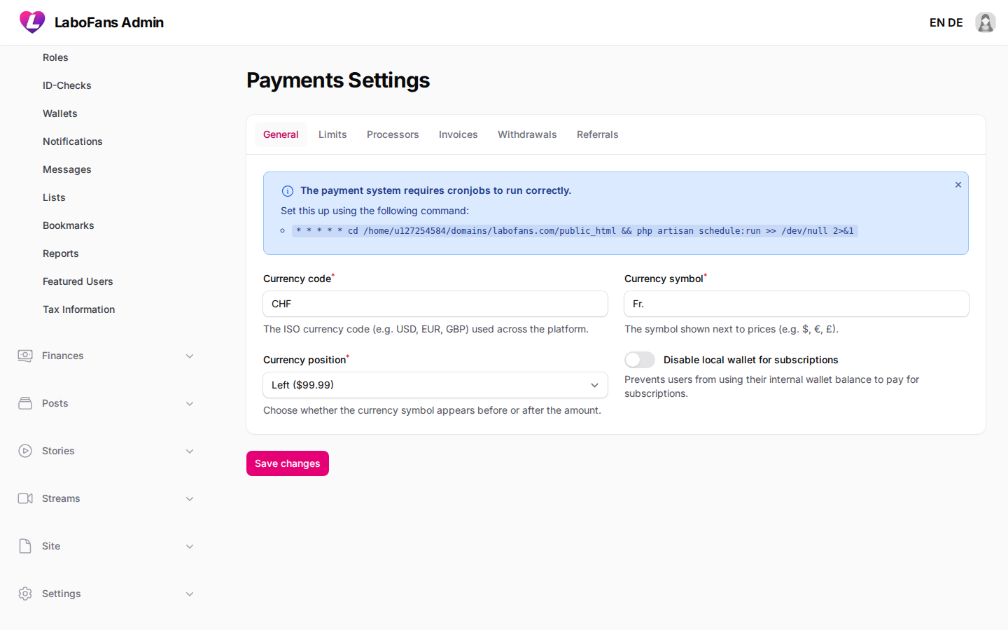This screenshot has width=1008, height=630.
Task: Select the General tab
Action: 281,134
